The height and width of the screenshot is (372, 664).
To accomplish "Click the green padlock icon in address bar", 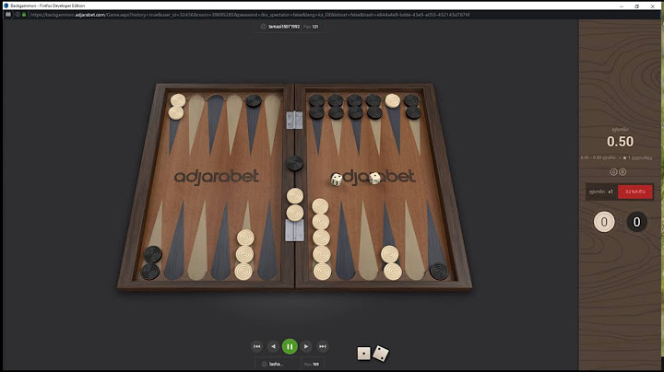I will click(24, 15).
